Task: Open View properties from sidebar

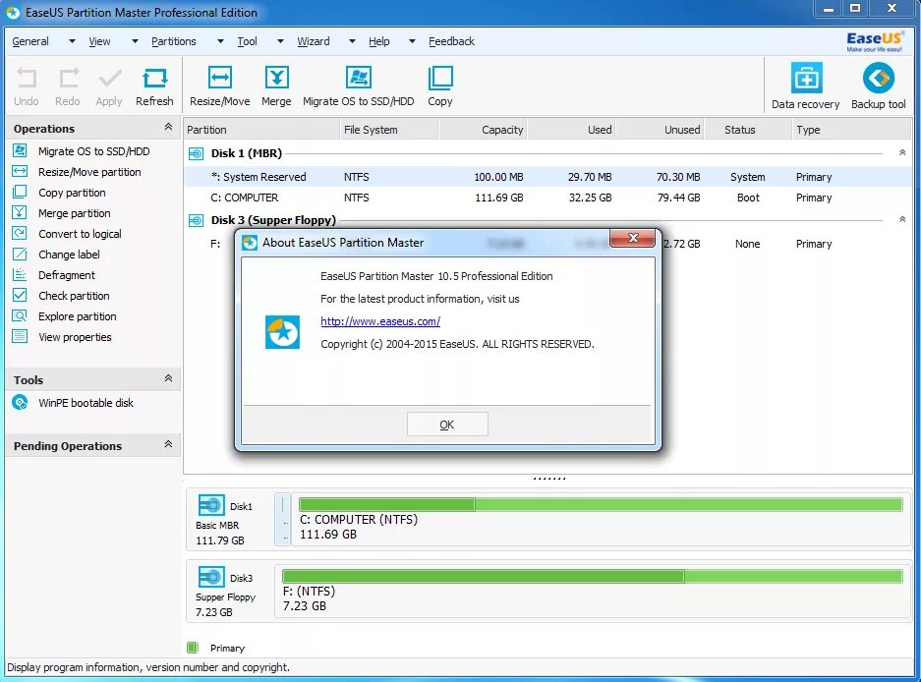Action: coord(75,337)
